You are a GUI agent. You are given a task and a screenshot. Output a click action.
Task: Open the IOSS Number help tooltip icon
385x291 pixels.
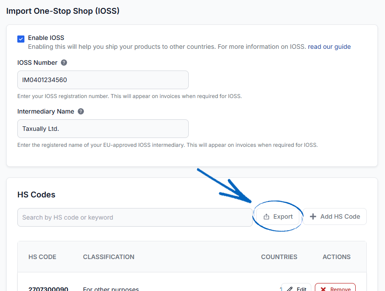[x=64, y=63]
